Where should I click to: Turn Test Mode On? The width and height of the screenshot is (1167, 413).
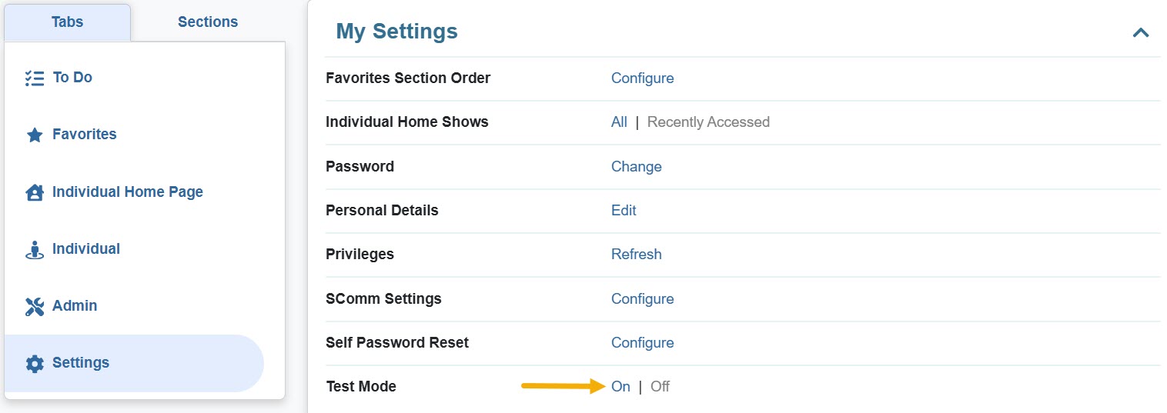click(x=620, y=387)
